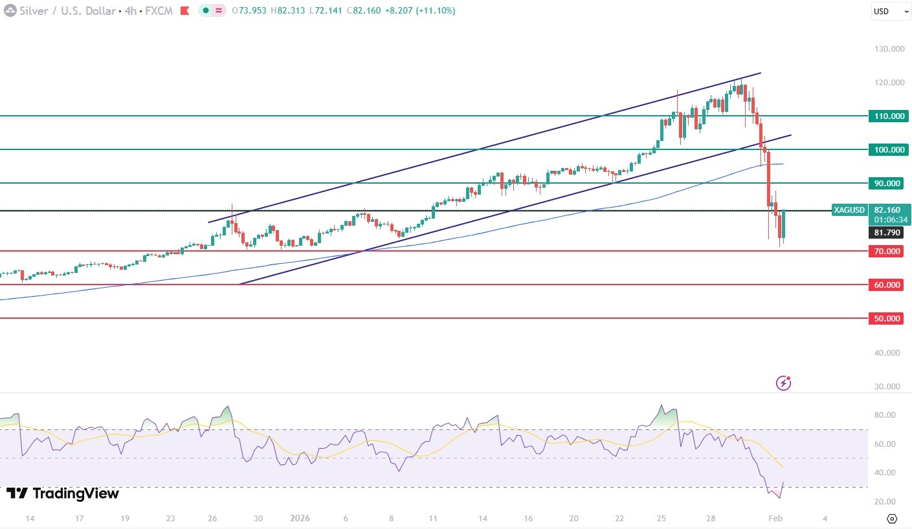Select the 70.000 red support level label
This screenshot has height=529, width=912.
[886, 251]
